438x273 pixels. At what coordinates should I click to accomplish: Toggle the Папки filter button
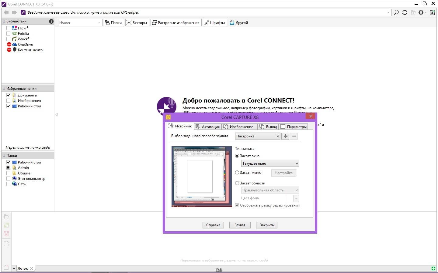point(114,22)
